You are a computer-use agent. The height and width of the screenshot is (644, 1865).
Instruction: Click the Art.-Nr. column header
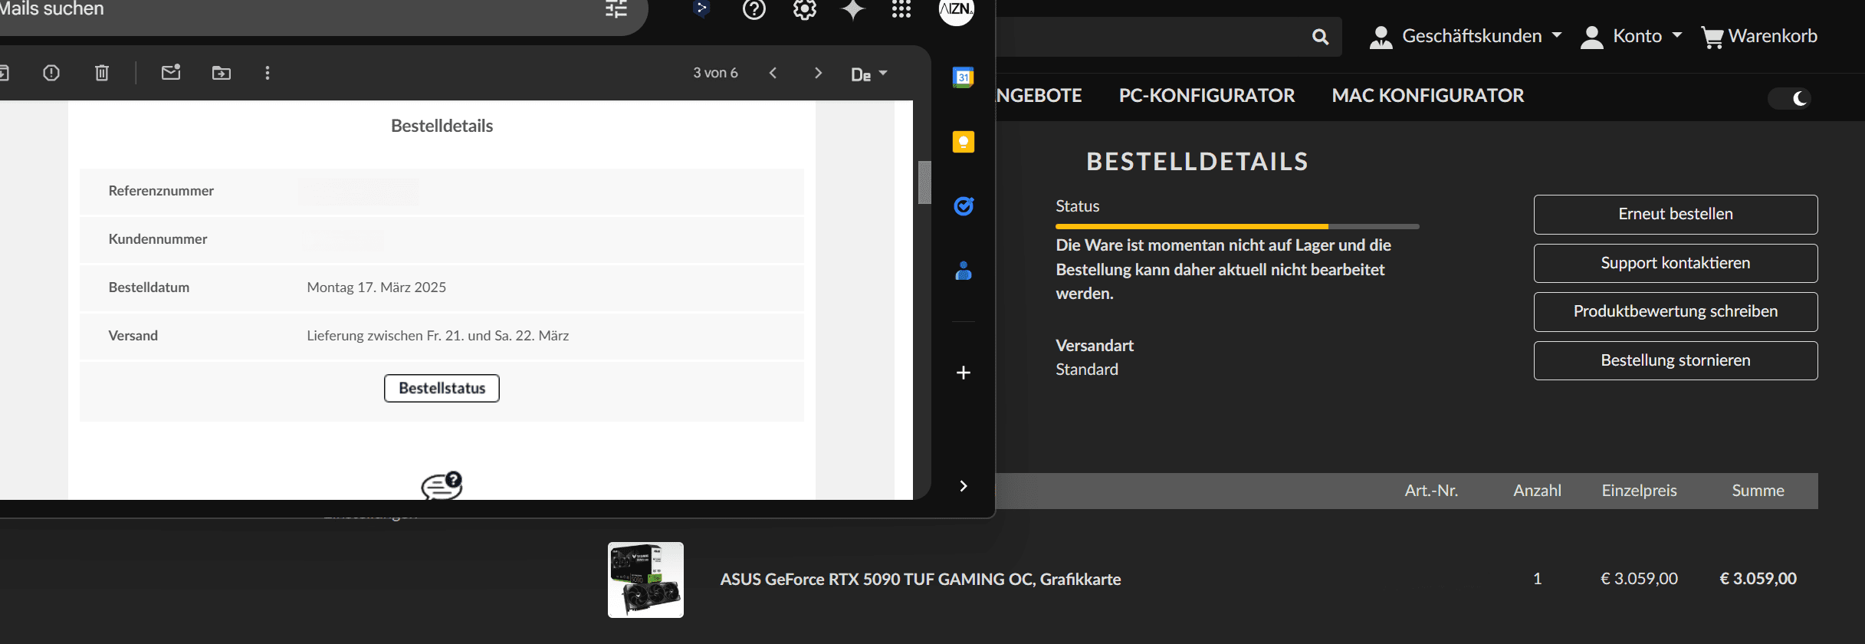pyautogui.click(x=1431, y=491)
